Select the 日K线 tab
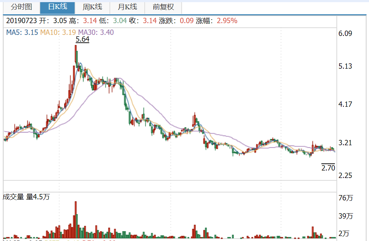The width and height of the screenshot is (369, 241). click(x=58, y=7)
